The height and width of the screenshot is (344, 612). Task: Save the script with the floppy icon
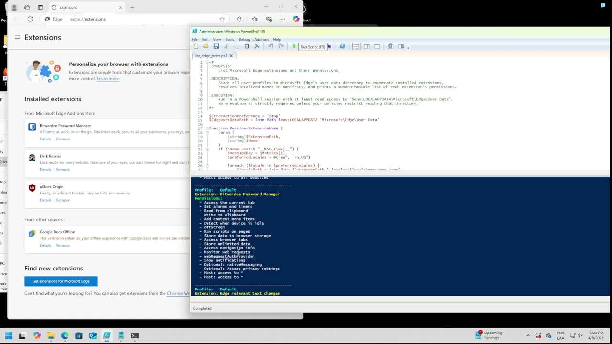click(216, 46)
